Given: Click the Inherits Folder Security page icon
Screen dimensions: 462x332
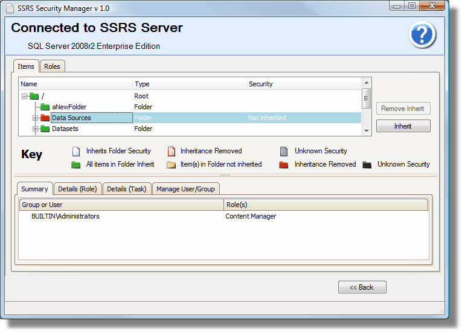Looking at the screenshot, I should [76, 151].
